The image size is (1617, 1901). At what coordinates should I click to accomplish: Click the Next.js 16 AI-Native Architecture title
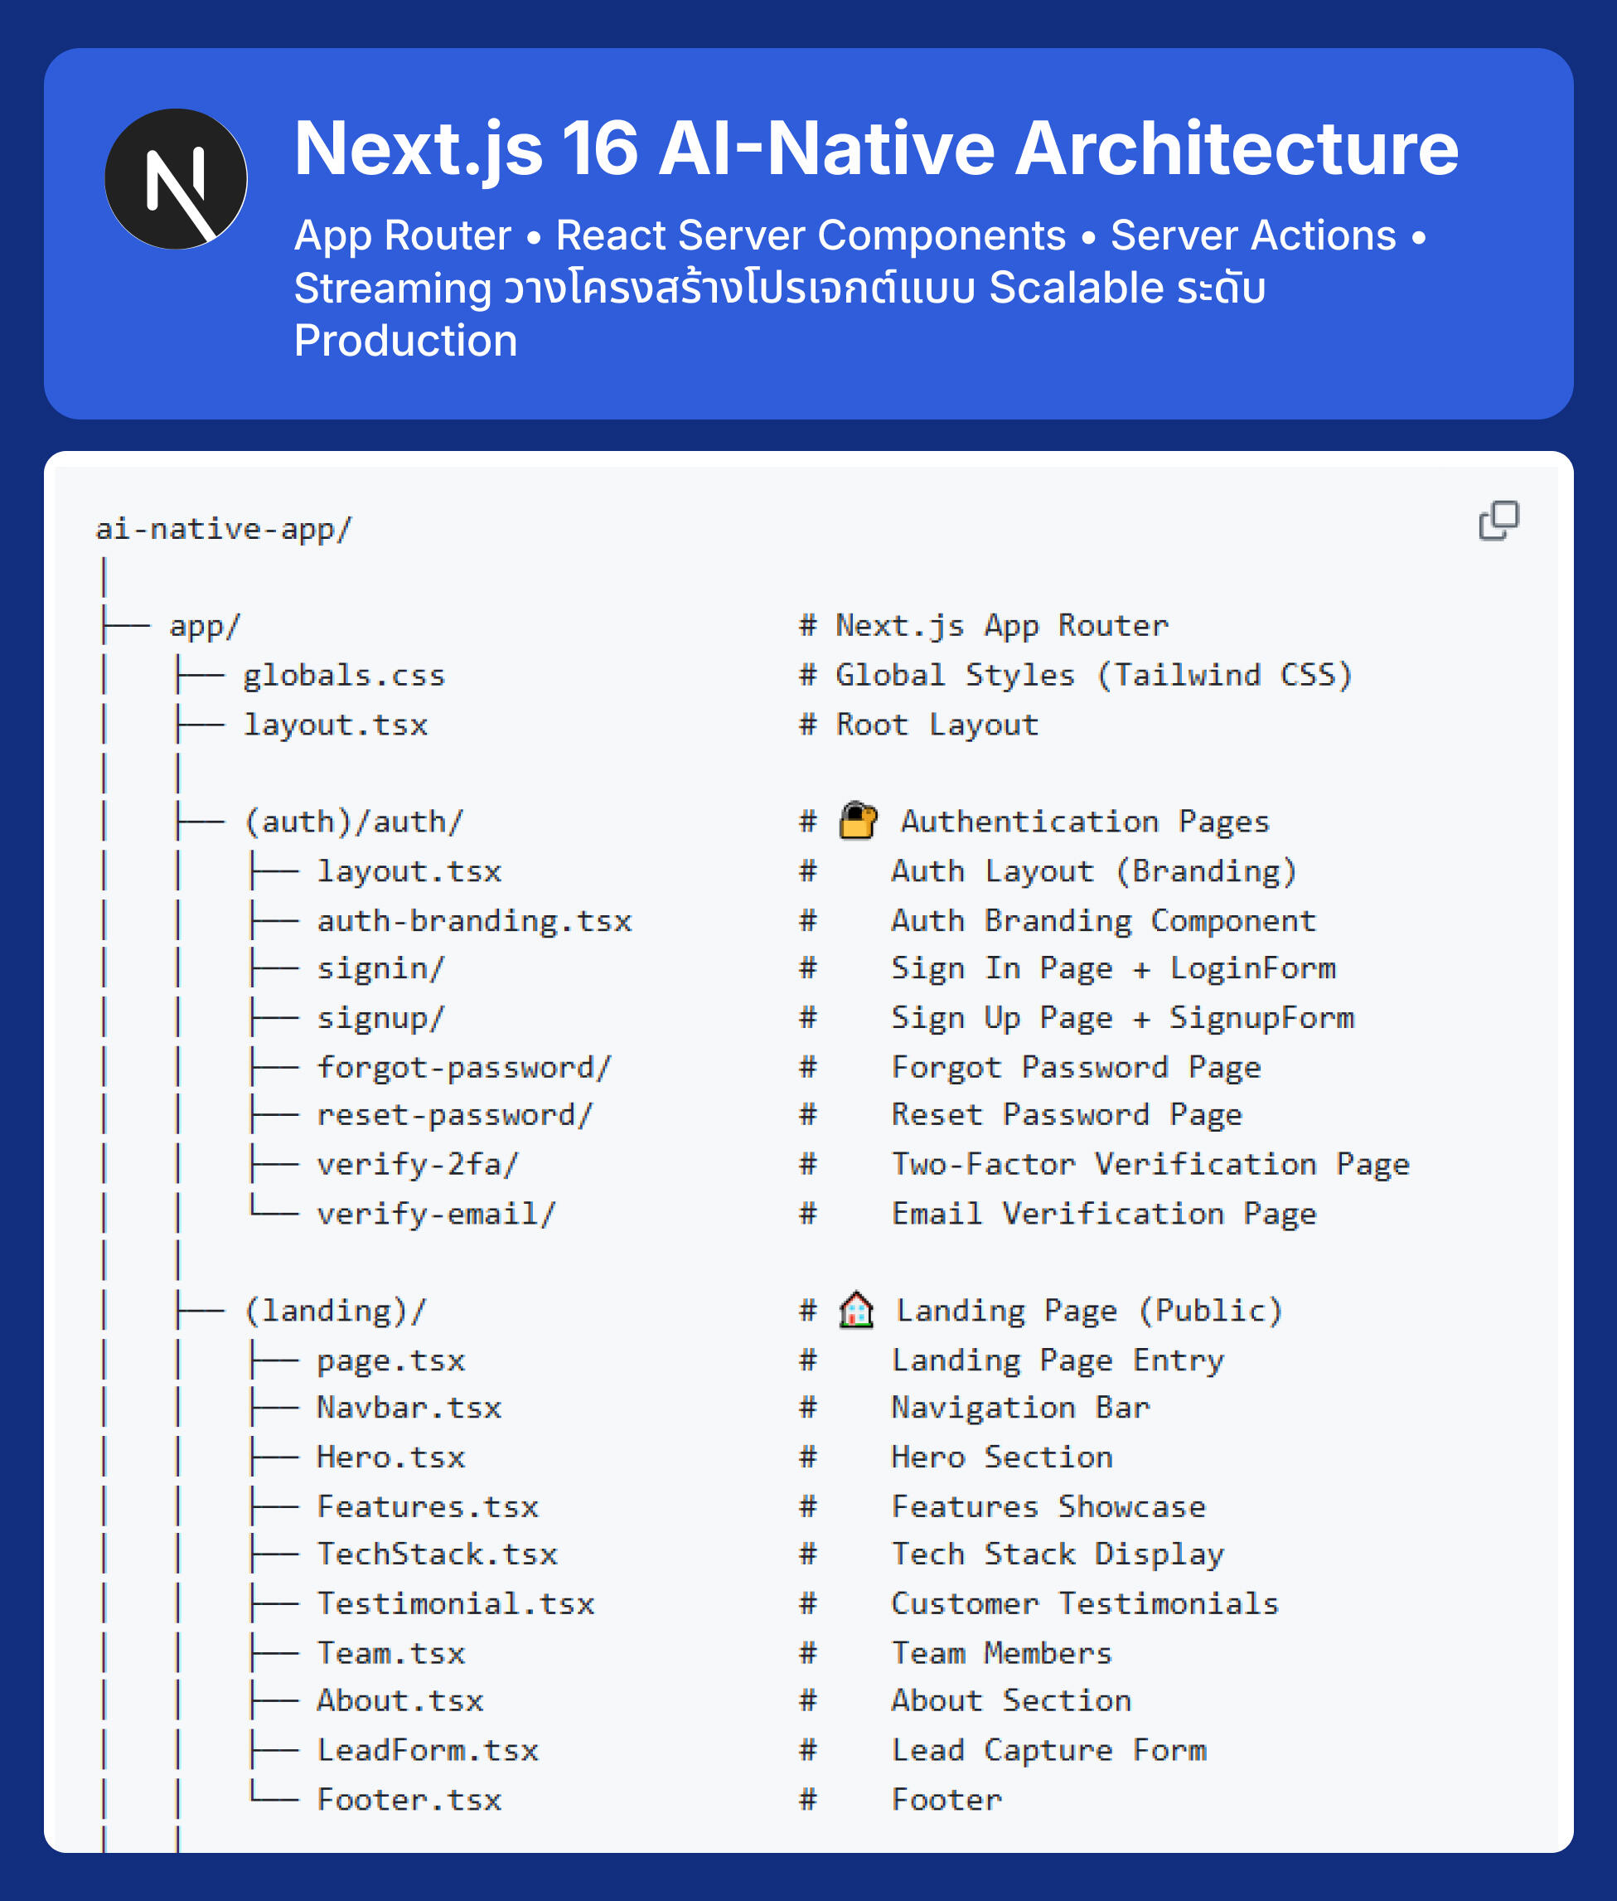click(x=875, y=147)
